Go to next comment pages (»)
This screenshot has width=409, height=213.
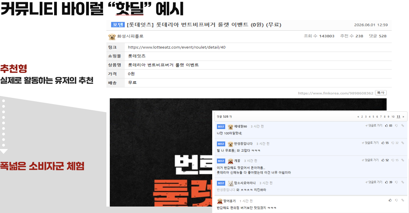[403, 117]
